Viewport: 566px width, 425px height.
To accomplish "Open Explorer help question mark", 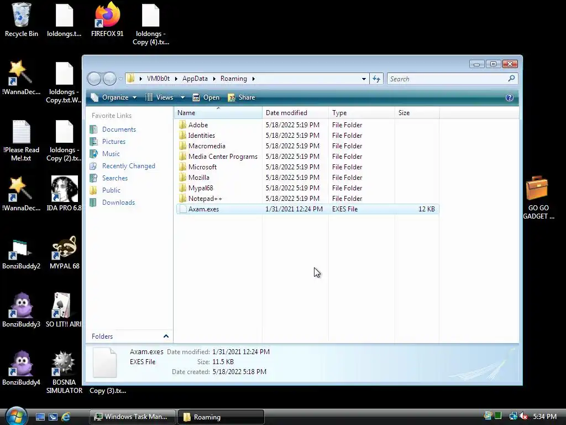I will click(509, 97).
